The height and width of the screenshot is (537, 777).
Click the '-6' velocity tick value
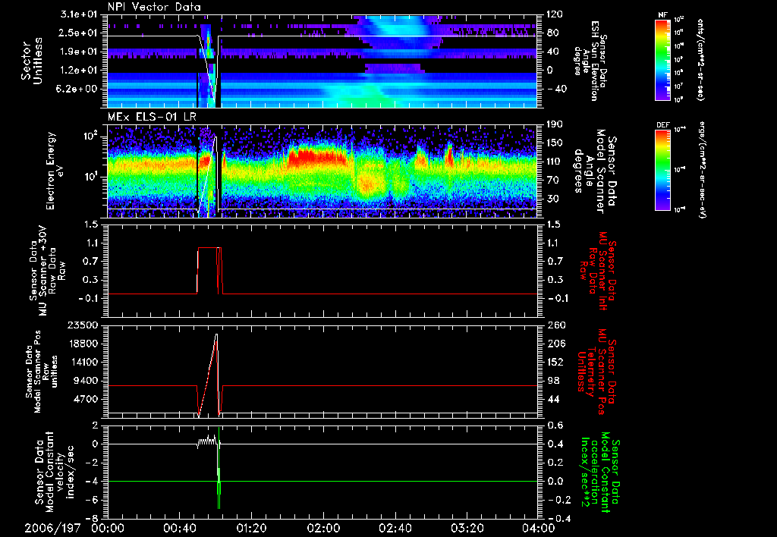click(x=92, y=500)
